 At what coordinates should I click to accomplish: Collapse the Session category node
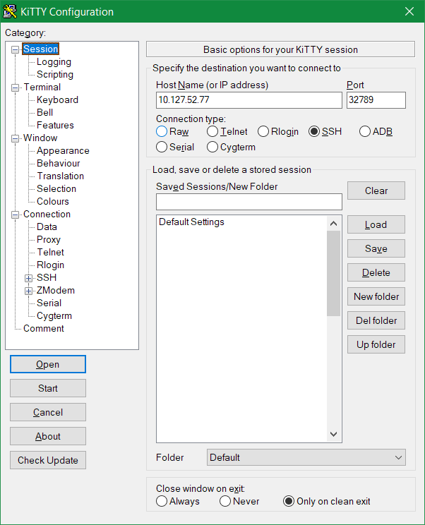(x=16, y=49)
